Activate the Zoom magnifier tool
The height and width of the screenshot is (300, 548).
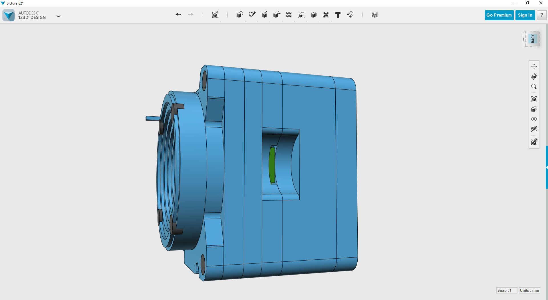coord(534,87)
